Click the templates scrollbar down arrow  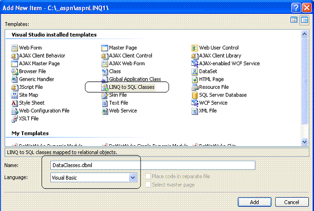(x=304, y=142)
